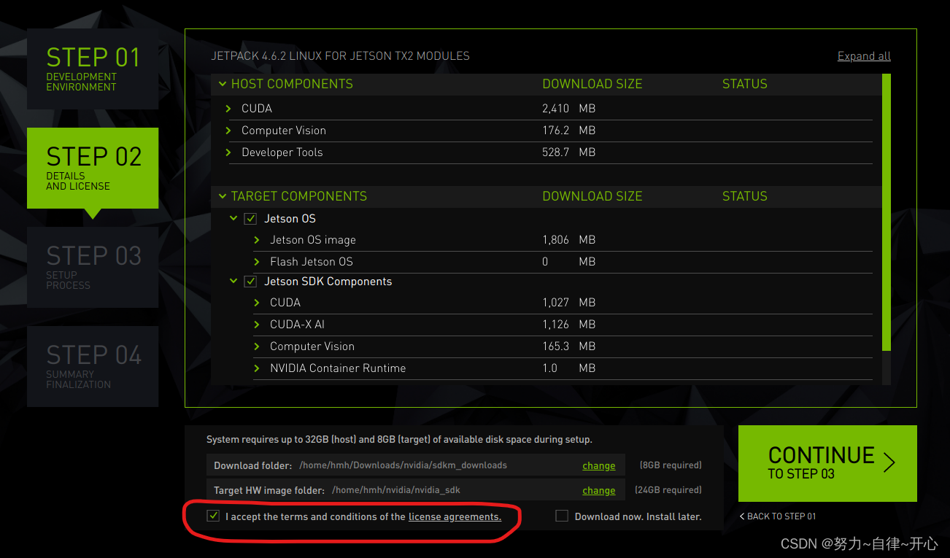Open STEP 04 Summary Finalization
The width and height of the screenshot is (950, 558).
click(x=93, y=366)
